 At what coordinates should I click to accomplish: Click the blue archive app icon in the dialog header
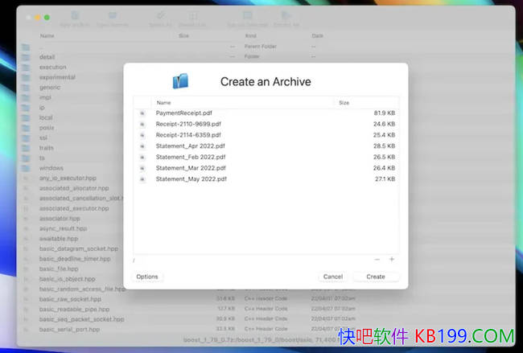(x=181, y=81)
